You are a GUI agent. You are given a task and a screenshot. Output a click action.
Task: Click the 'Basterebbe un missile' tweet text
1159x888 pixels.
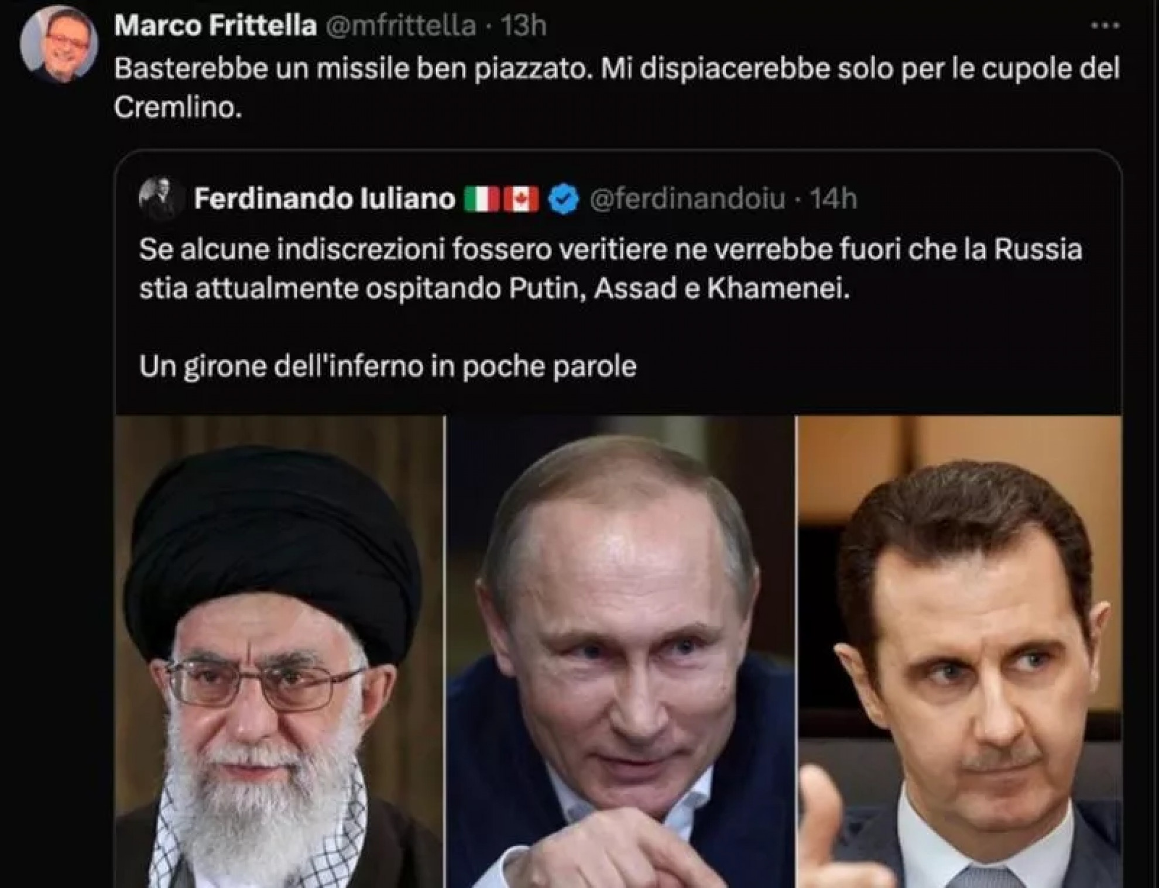point(617,88)
